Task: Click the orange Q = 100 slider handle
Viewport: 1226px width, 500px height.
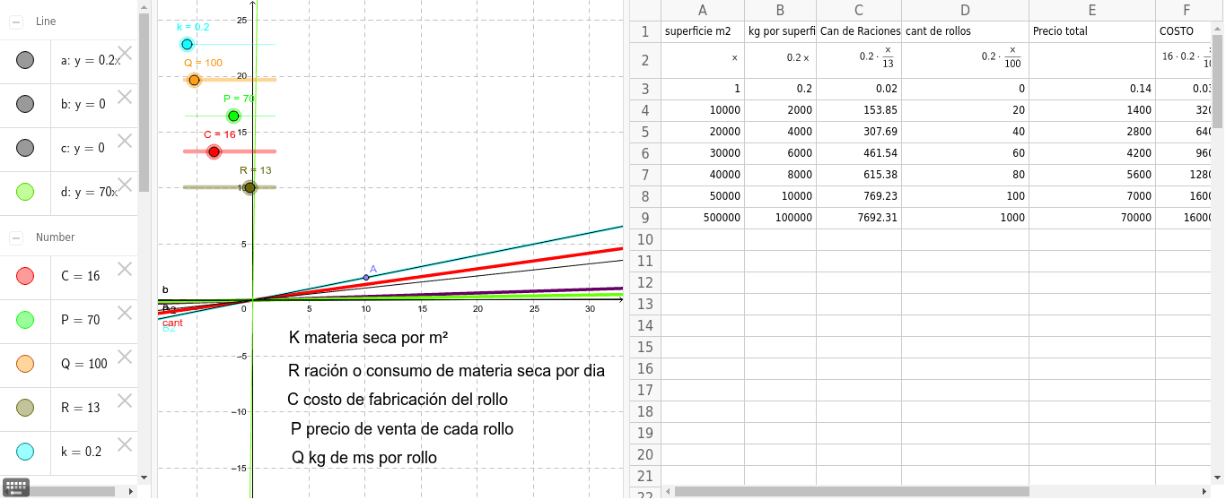Action: point(194,80)
